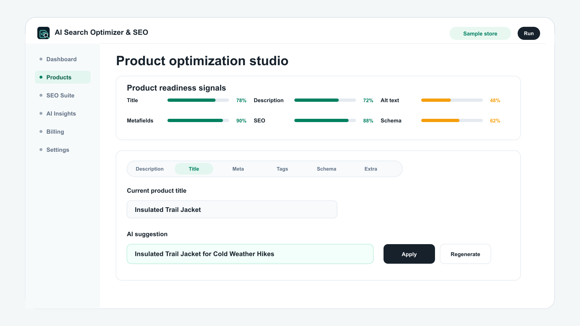The width and height of the screenshot is (580, 326).
Task: Click the 78% Title score value
Action: (x=241, y=100)
